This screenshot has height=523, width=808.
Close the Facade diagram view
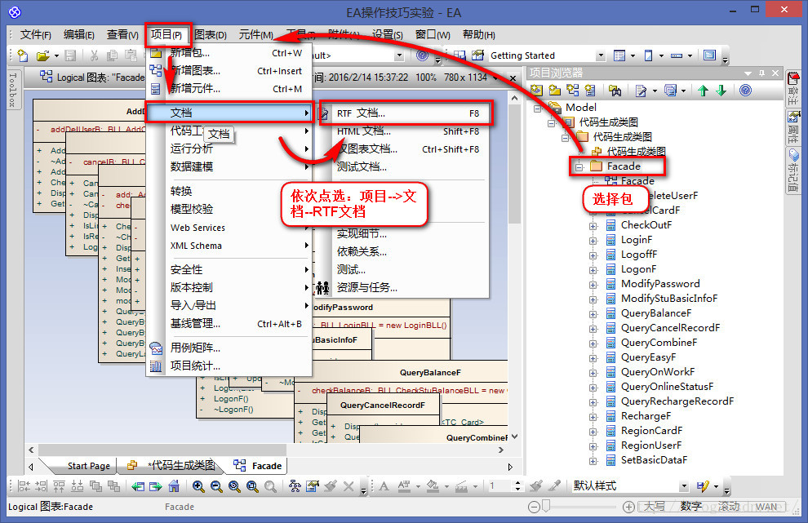coord(513,78)
